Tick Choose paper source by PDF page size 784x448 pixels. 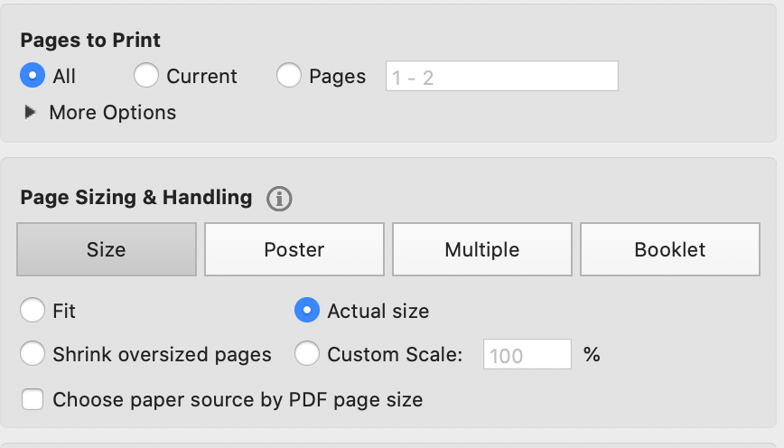[x=33, y=399]
